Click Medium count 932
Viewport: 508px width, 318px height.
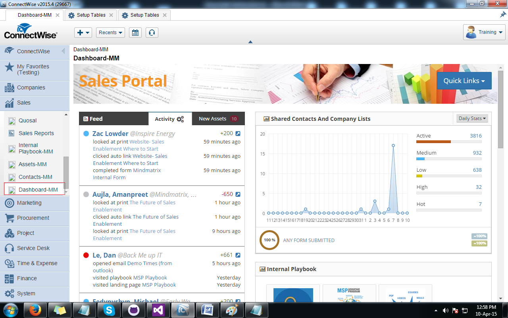coord(477,153)
